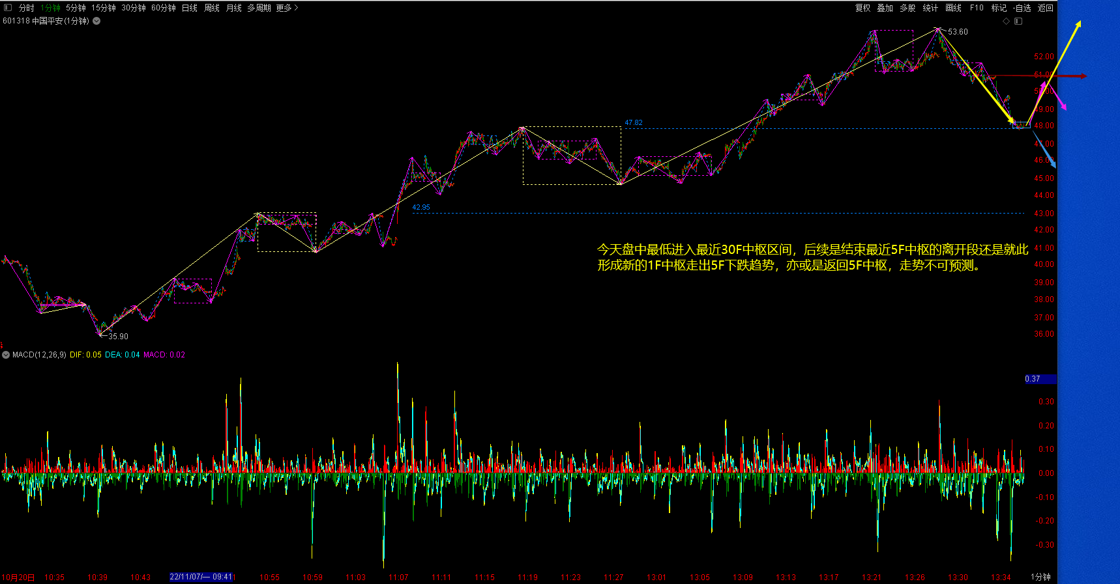Click the 52.00 price axis label
Image resolution: width=1120 pixels, height=584 pixels.
pos(1044,57)
